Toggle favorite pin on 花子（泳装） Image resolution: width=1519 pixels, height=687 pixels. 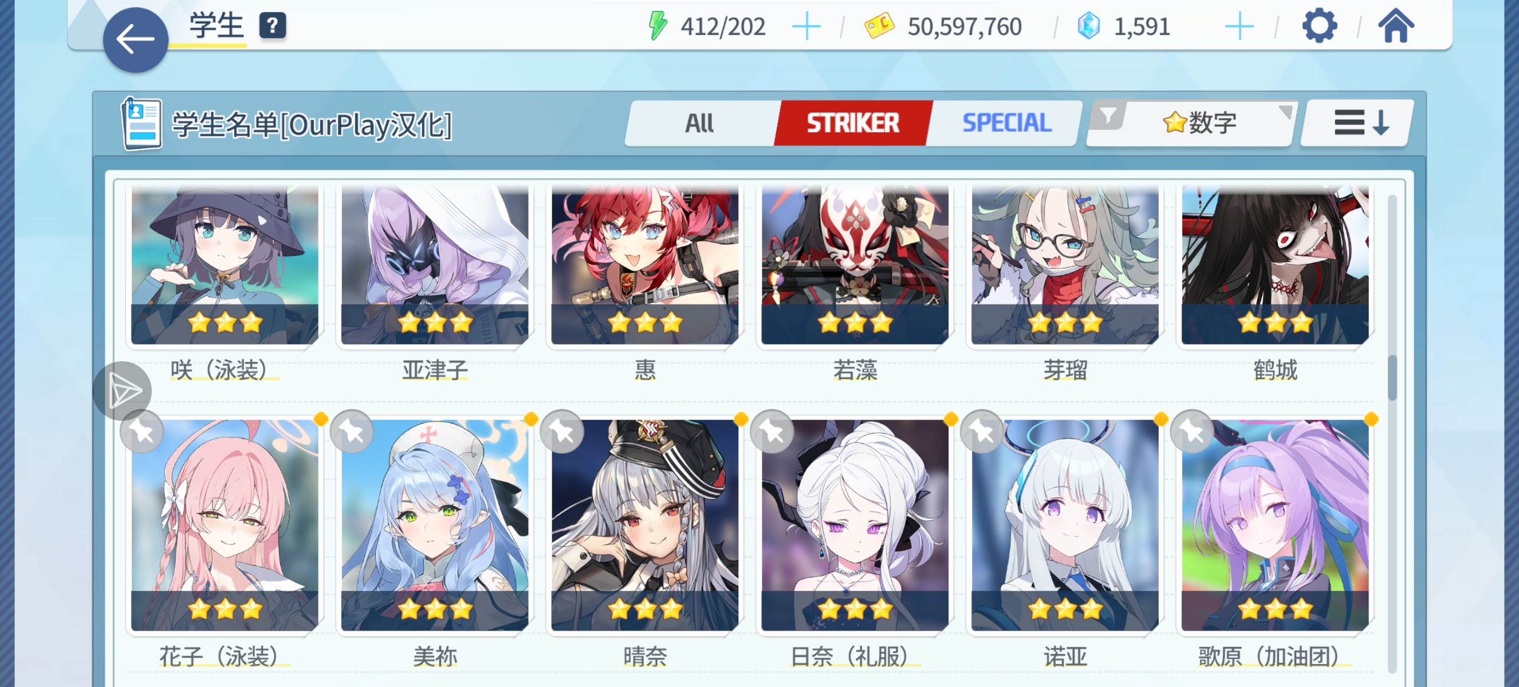(141, 432)
